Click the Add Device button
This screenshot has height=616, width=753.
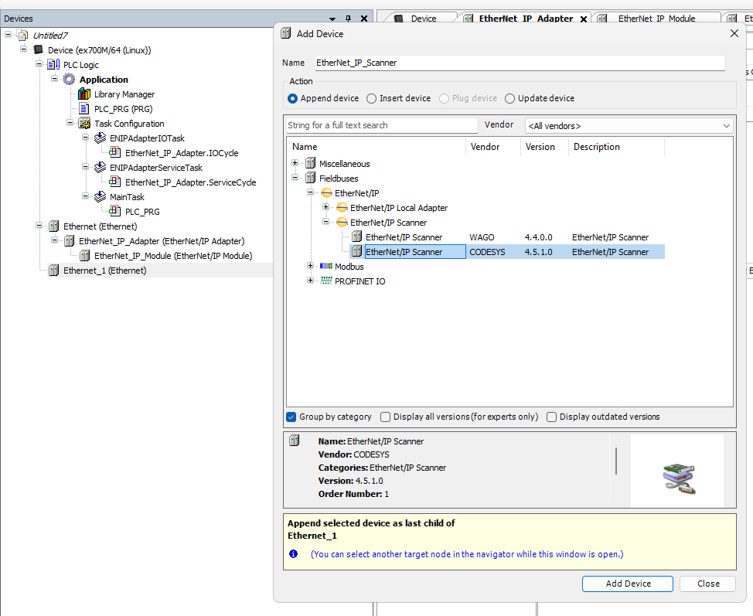pos(627,584)
